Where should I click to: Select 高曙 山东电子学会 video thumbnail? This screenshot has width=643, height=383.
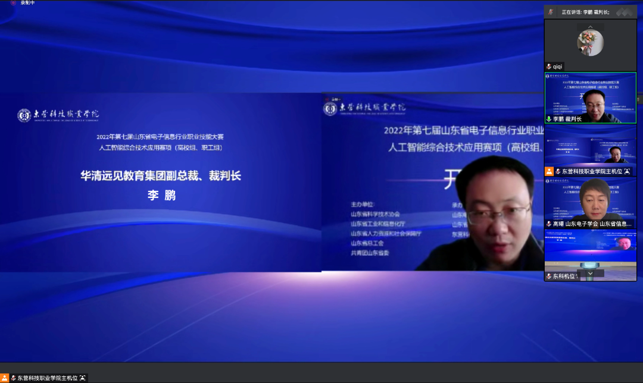coord(590,199)
